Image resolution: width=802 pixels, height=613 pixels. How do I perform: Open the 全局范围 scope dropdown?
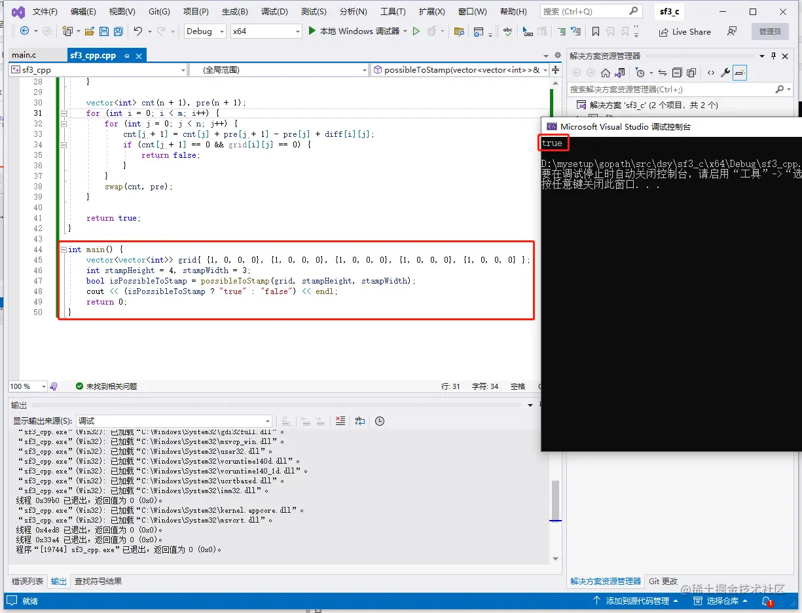(x=279, y=69)
